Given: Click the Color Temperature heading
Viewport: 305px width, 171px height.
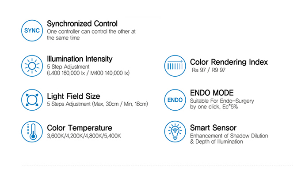Looking at the screenshot, I should click(x=80, y=128).
